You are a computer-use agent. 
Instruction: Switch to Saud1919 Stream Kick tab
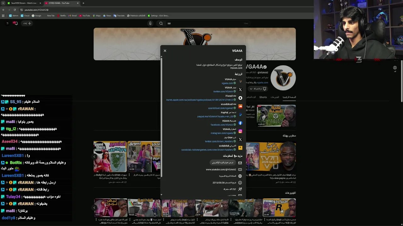(x=24, y=3)
